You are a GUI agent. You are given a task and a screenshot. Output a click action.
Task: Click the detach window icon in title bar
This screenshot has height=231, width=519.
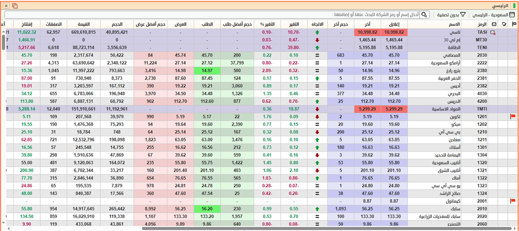point(15,6)
